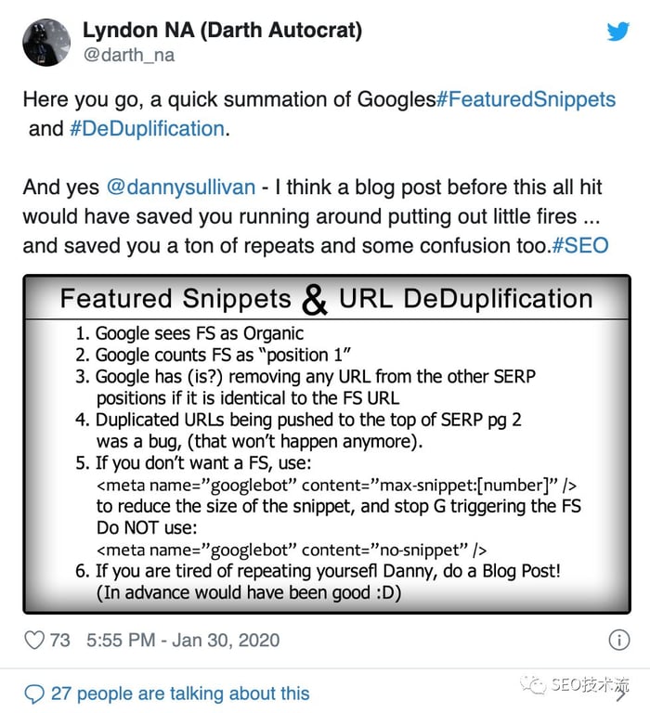
Task: Visit the @dannysullivan profile mention
Action: click(x=180, y=188)
